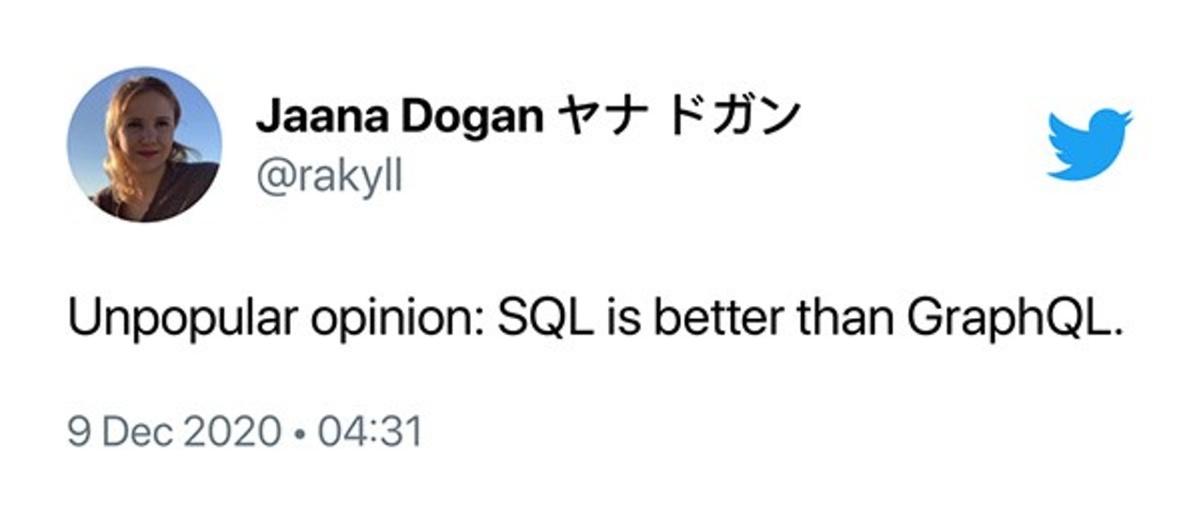
Task: Click the word better in the tweet
Action: (x=719, y=322)
